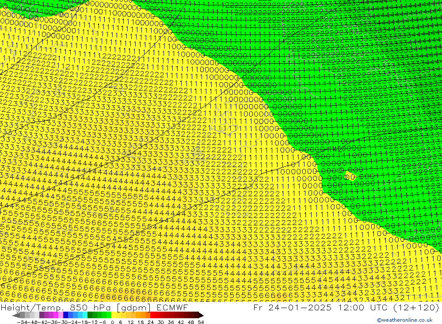
Task: Click the dark brown right arrow end of color scale
Action: pos(201,316)
